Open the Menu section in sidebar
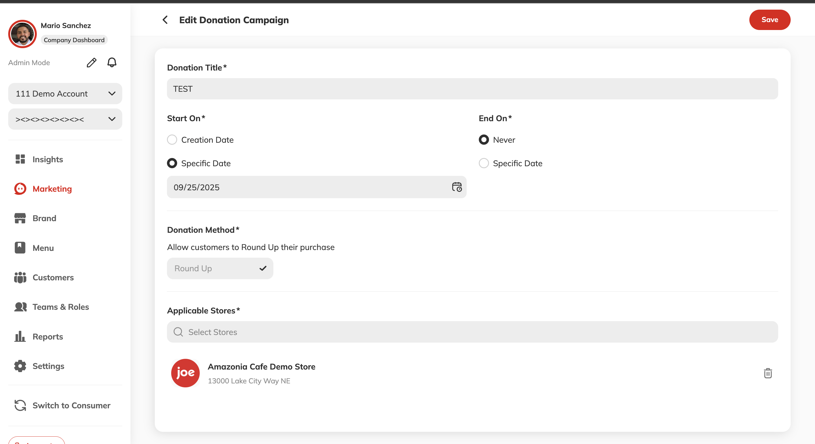This screenshot has width=815, height=444. click(43, 248)
